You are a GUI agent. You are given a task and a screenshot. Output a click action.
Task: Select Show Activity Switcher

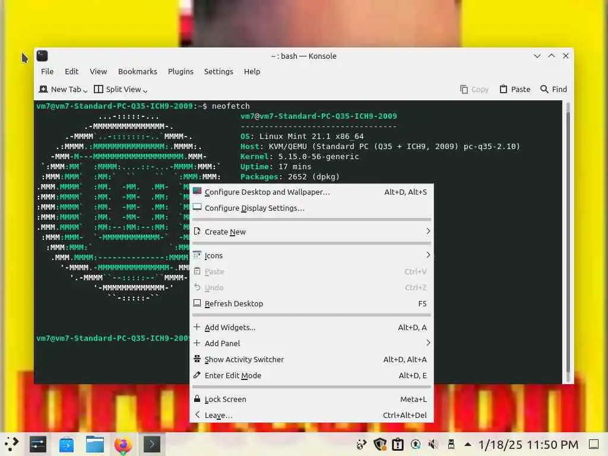click(311, 359)
